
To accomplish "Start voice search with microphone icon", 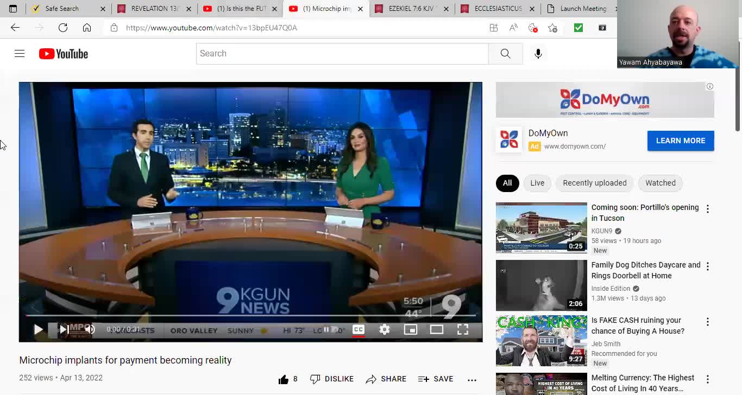I will 538,54.
